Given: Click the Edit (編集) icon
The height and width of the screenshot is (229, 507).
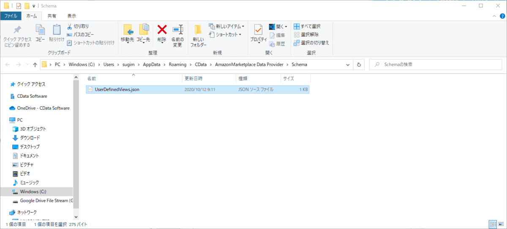Looking at the screenshot, I should click(x=273, y=35).
